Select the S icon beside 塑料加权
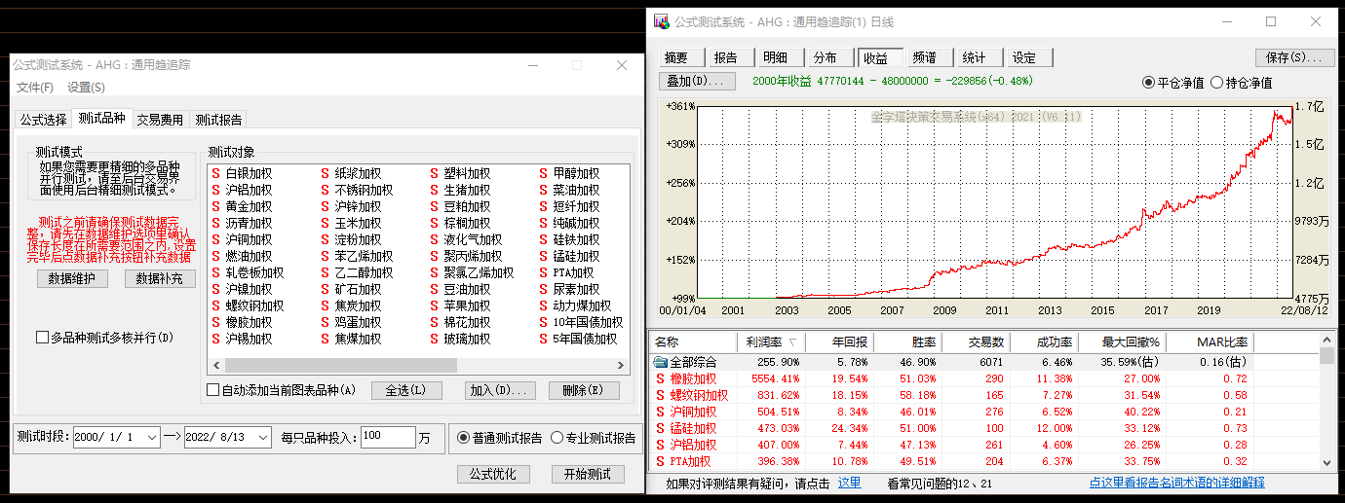Image resolution: width=1345 pixels, height=503 pixels. (x=435, y=174)
